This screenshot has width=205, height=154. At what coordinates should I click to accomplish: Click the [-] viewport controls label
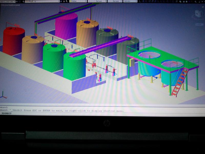pyautogui.click(x=1, y=5)
